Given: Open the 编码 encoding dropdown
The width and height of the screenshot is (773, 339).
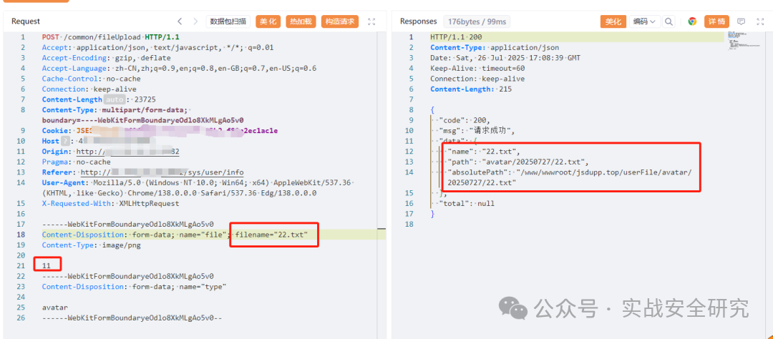Looking at the screenshot, I should click(644, 21).
